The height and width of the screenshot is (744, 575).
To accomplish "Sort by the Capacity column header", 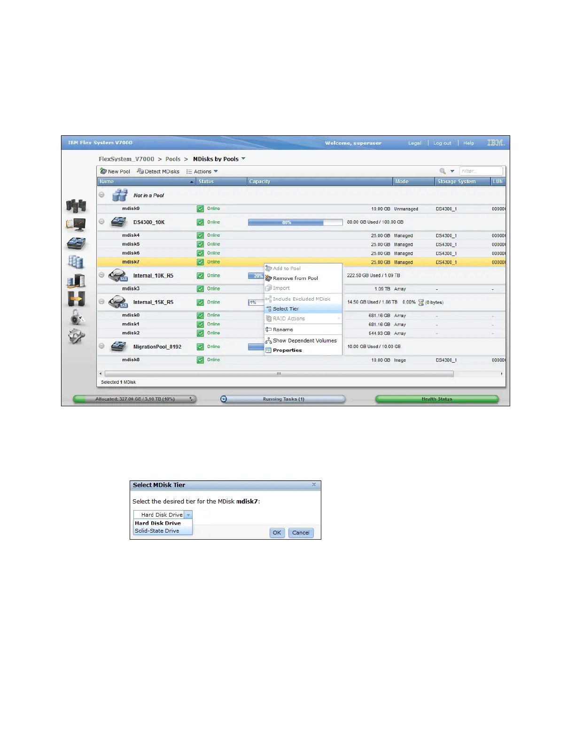I will [319, 181].
